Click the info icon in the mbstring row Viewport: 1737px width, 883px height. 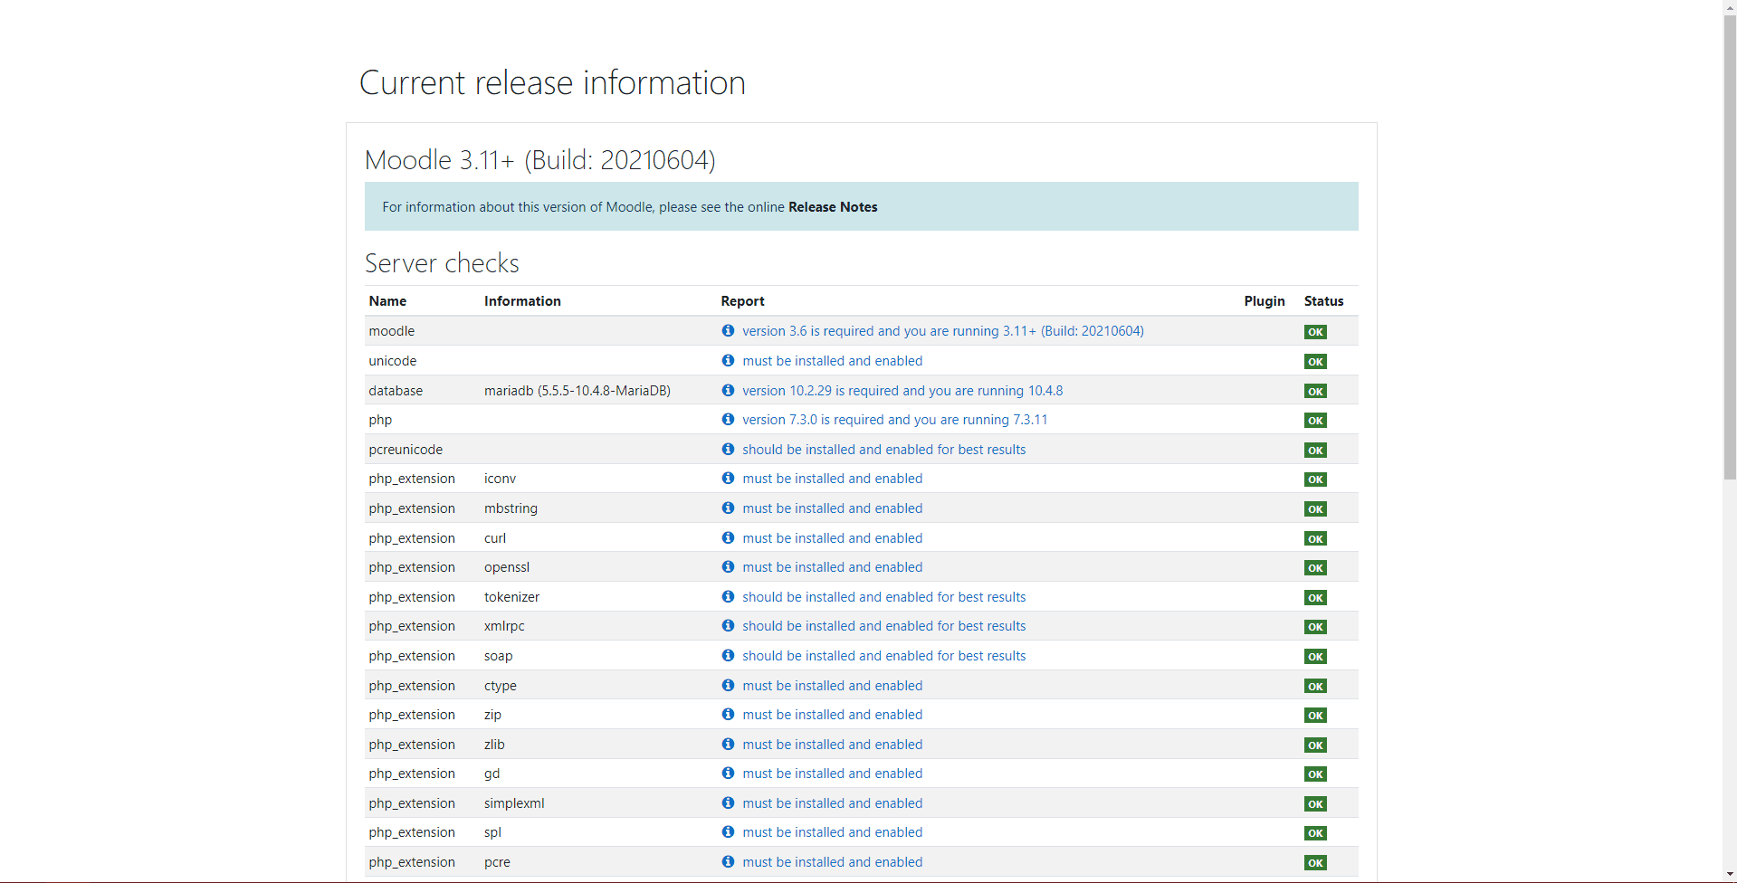728,508
